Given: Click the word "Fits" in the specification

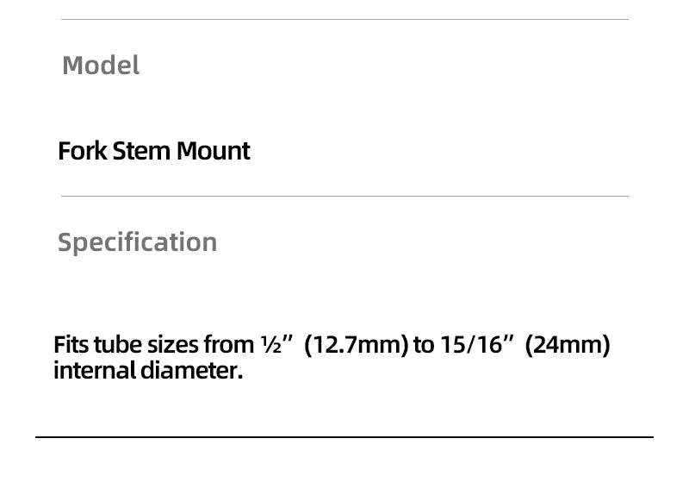Looking at the screenshot, I should pos(71,346).
